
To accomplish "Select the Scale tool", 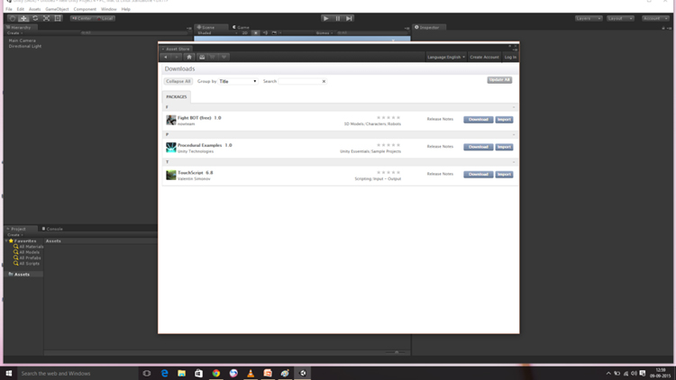I will 46,19.
